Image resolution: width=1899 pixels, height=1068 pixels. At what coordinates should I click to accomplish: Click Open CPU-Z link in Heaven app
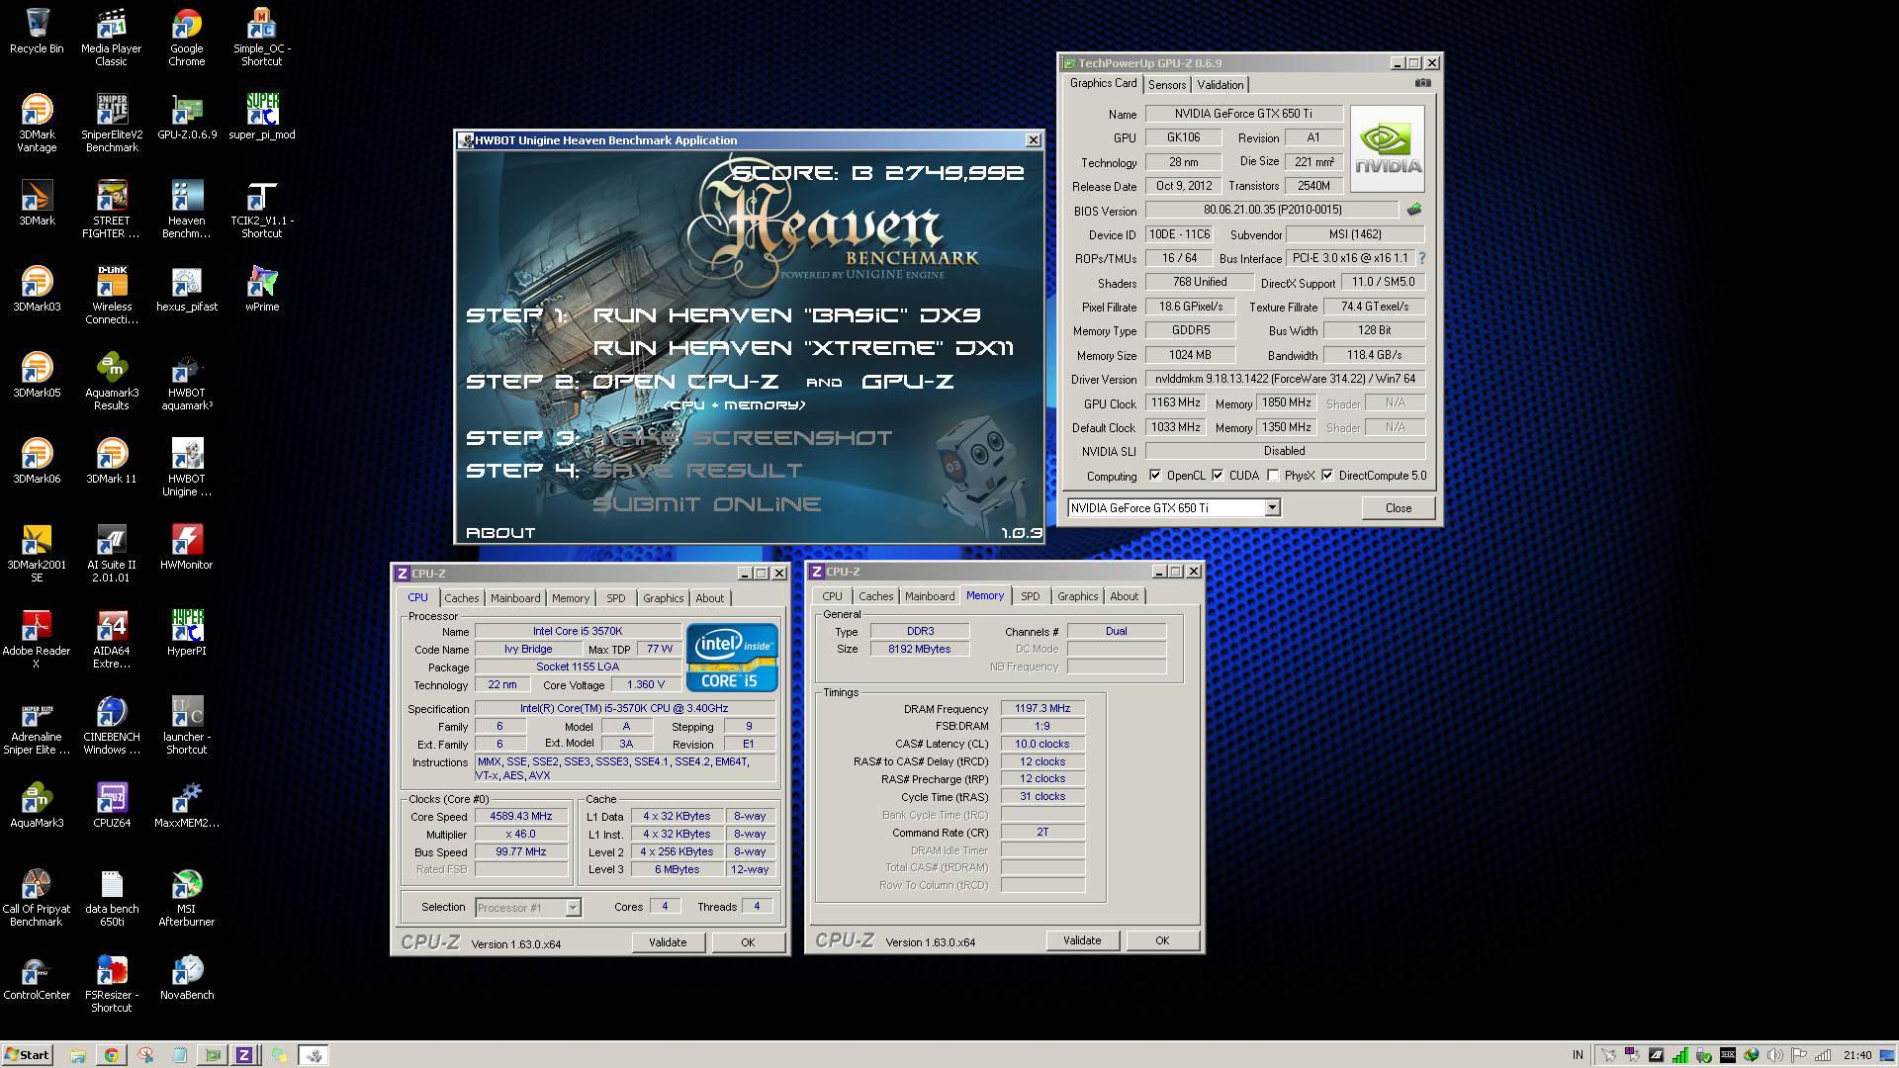pos(684,382)
